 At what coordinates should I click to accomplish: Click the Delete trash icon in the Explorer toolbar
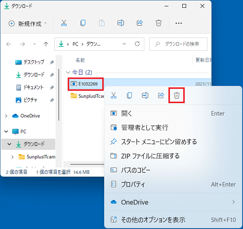point(159,23)
